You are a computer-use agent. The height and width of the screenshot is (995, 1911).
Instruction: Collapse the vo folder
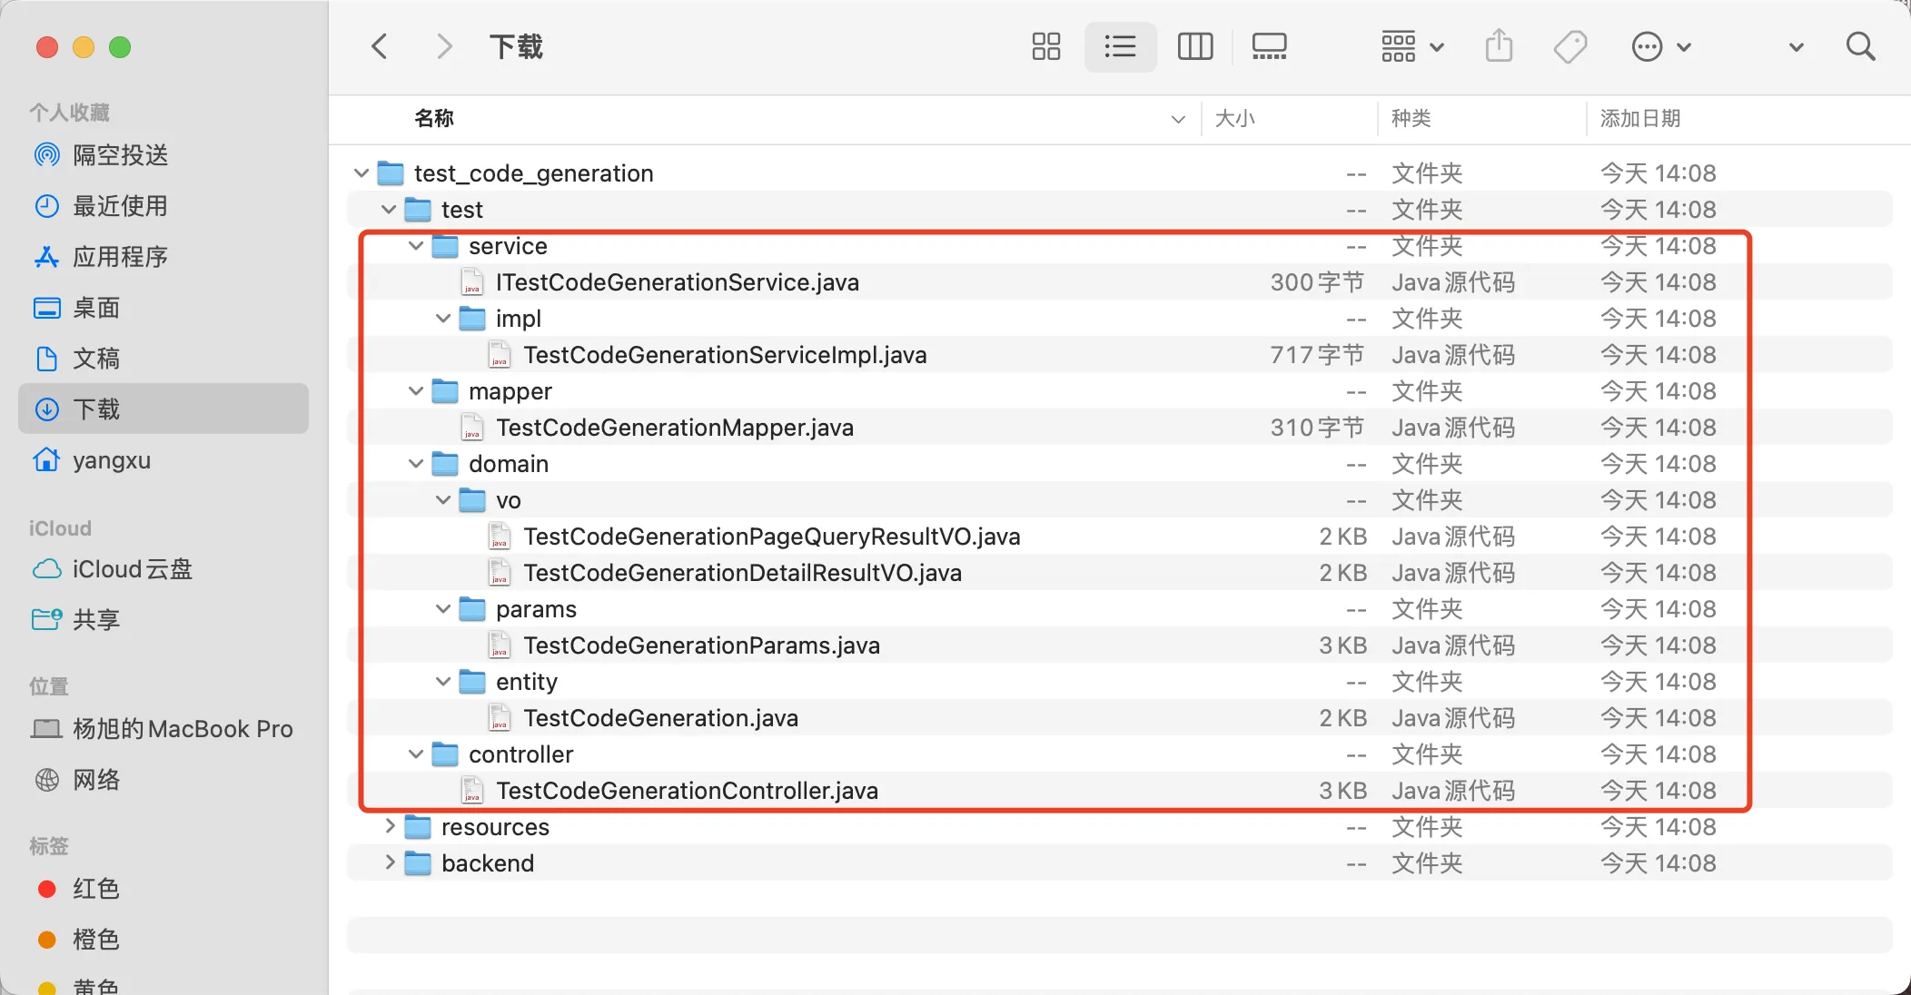click(443, 499)
